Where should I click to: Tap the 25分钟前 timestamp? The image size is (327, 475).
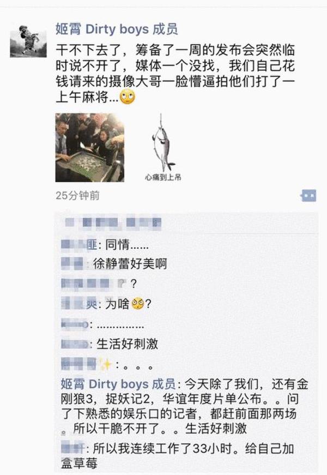(x=77, y=196)
